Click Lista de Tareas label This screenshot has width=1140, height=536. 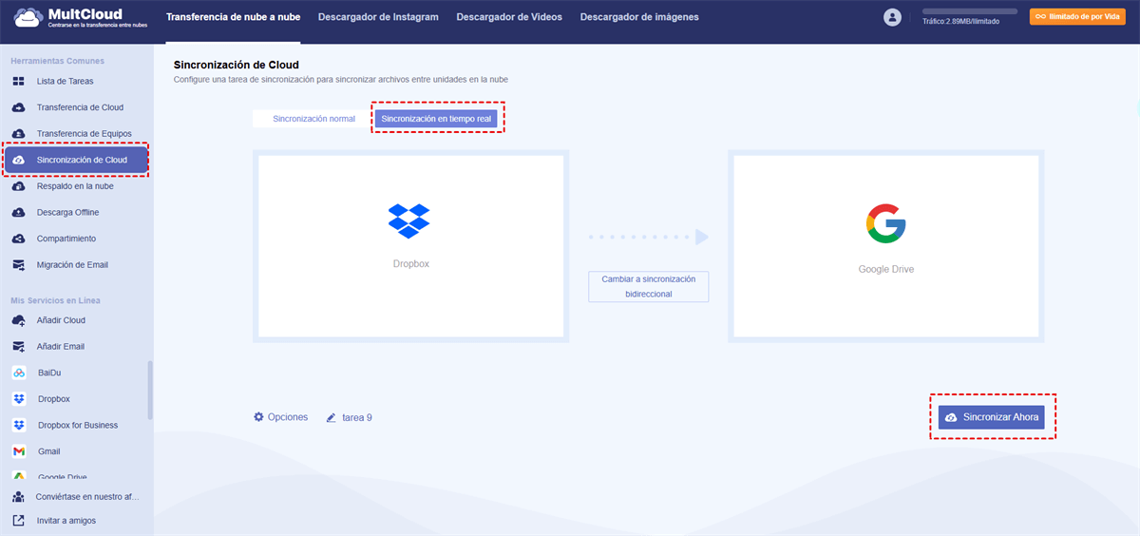tap(66, 82)
